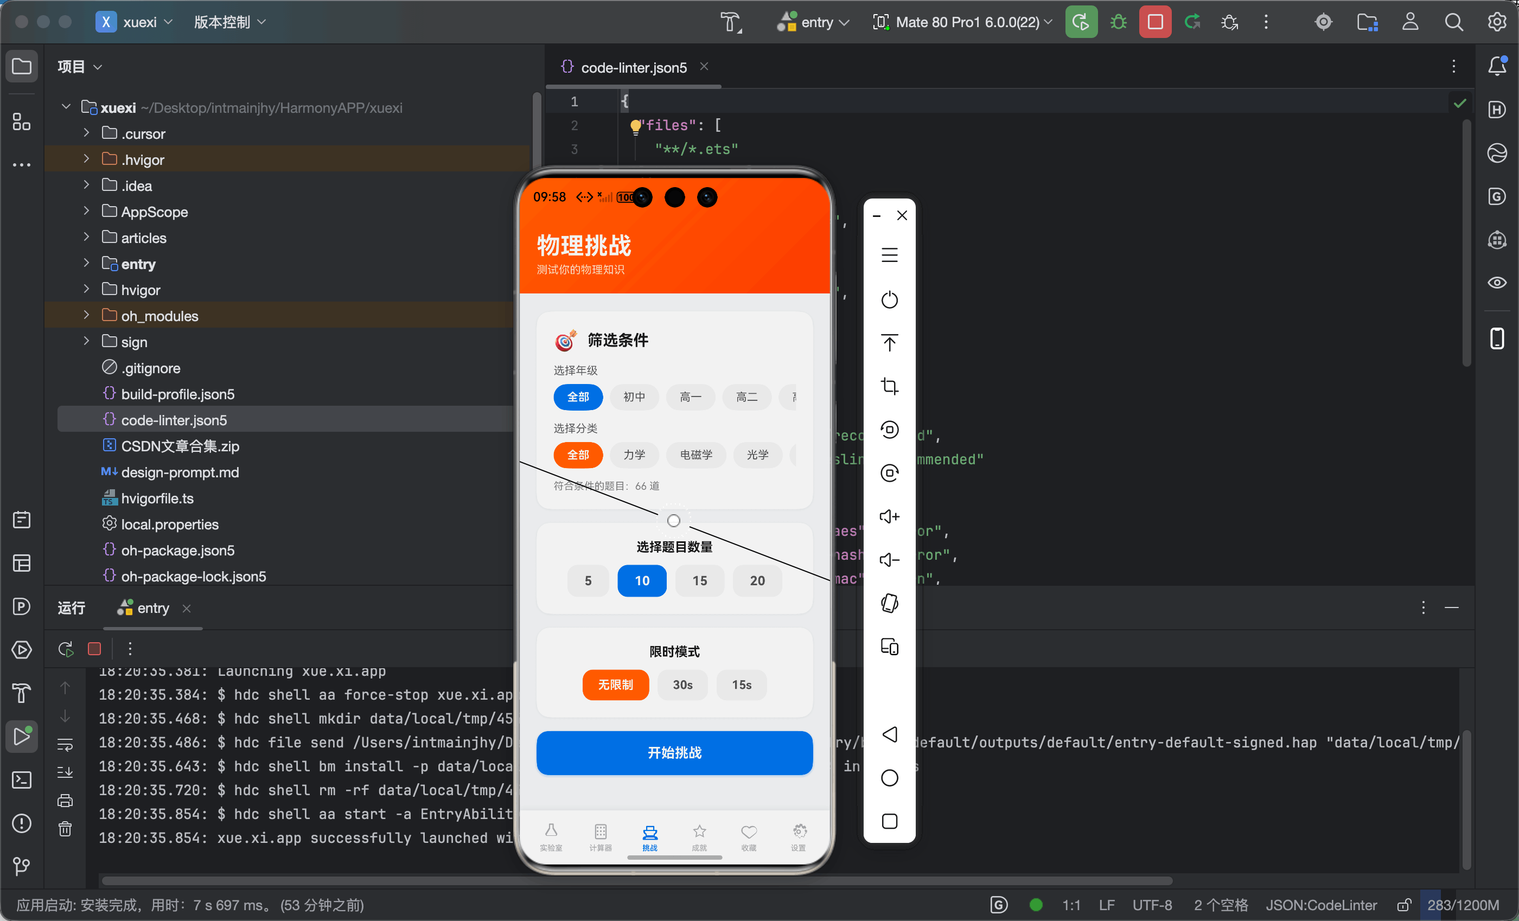
Task: Open recent apps with emulator square button
Action: 889,821
